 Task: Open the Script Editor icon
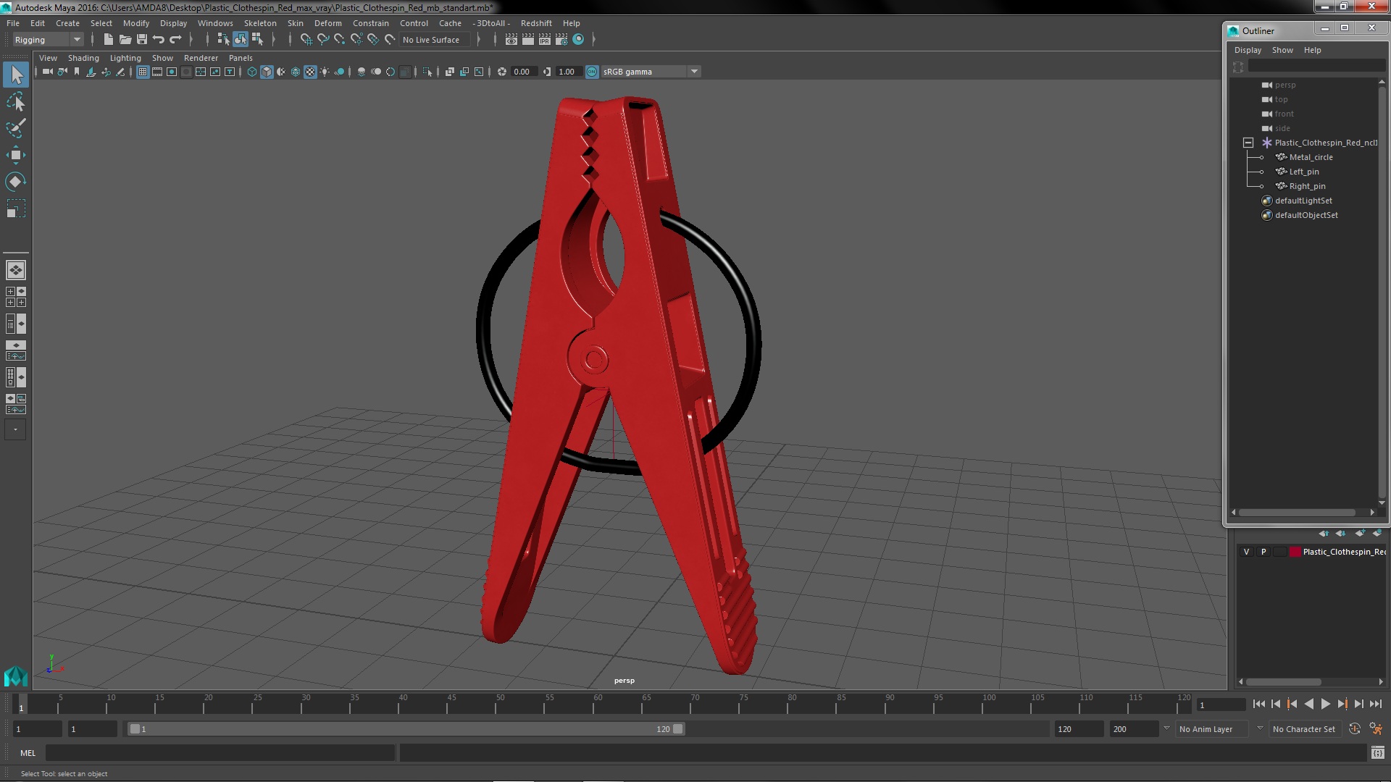(1377, 753)
